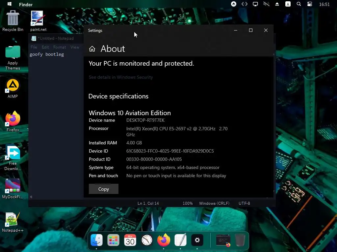Click the display monitor icon in menu bar
This screenshot has height=252, width=337.
(x=255, y=4)
